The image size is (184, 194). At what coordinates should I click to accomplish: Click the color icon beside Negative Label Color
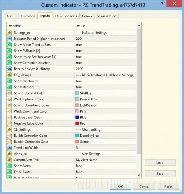(9, 123)
